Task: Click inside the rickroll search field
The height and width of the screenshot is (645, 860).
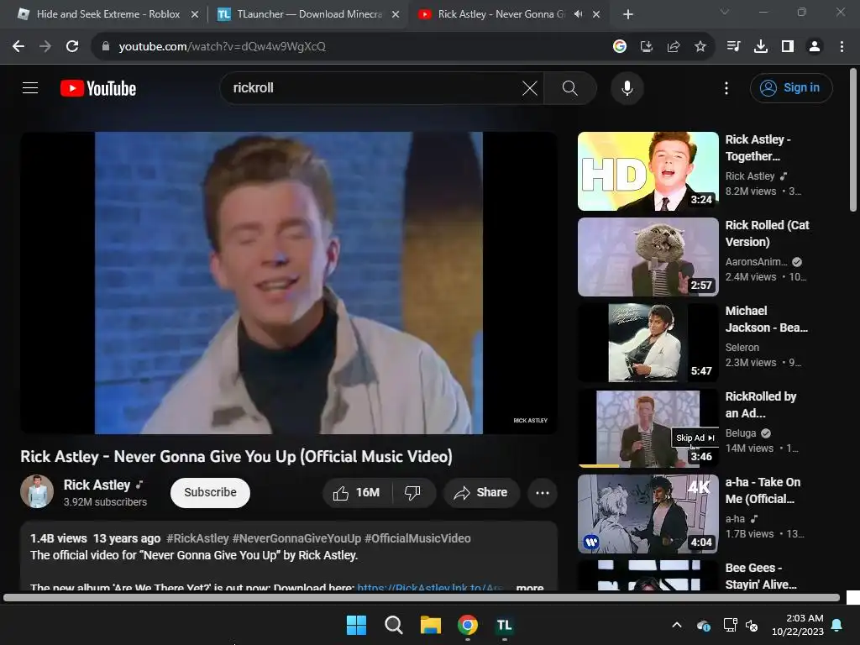Action: (x=373, y=87)
